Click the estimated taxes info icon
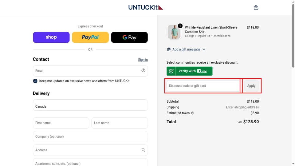Image resolution: width=295 pixels, height=166 pixels. coord(193,113)
